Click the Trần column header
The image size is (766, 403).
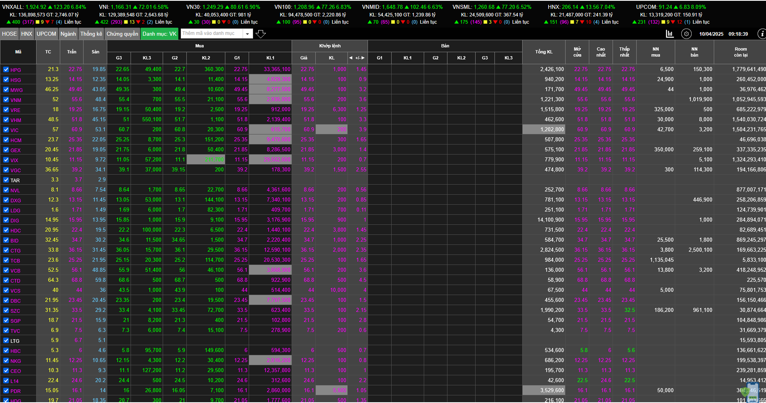71,52
